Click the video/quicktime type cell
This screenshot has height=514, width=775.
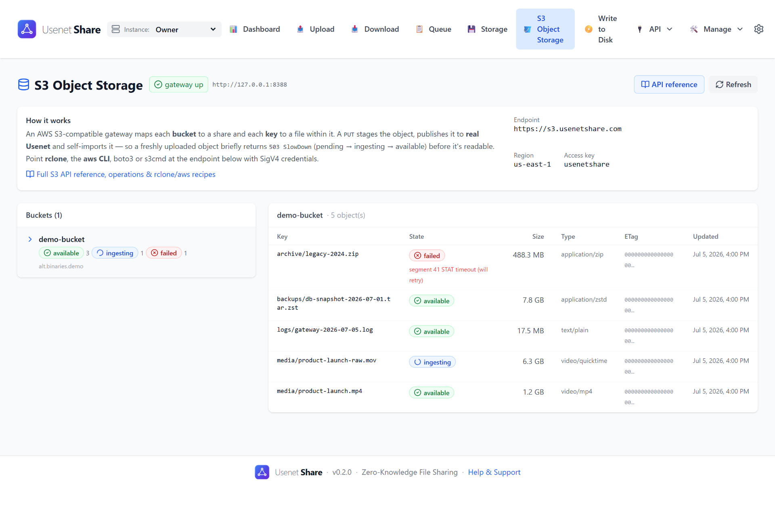tap(584, 361)
